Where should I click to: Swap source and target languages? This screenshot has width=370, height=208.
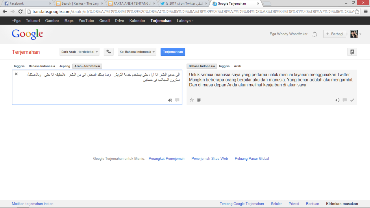[109, 52]
